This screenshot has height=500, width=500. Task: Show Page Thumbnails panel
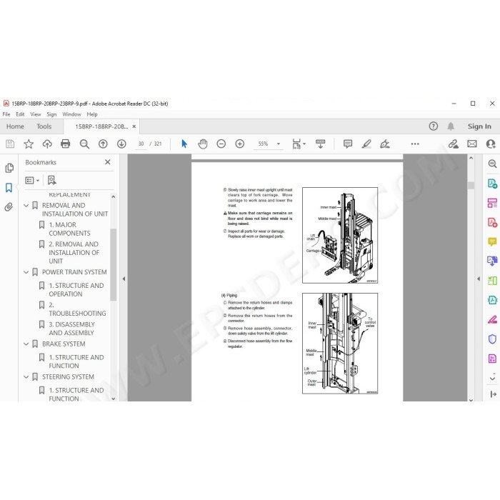point(9,168)
